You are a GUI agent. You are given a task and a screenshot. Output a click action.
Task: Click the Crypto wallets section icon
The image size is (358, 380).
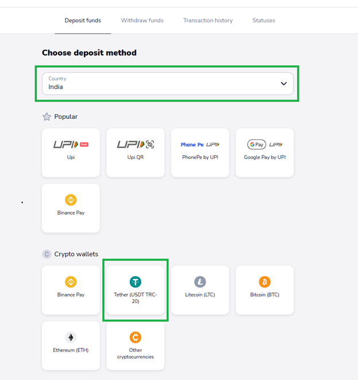pyautogui.click(x=47, y=254)
